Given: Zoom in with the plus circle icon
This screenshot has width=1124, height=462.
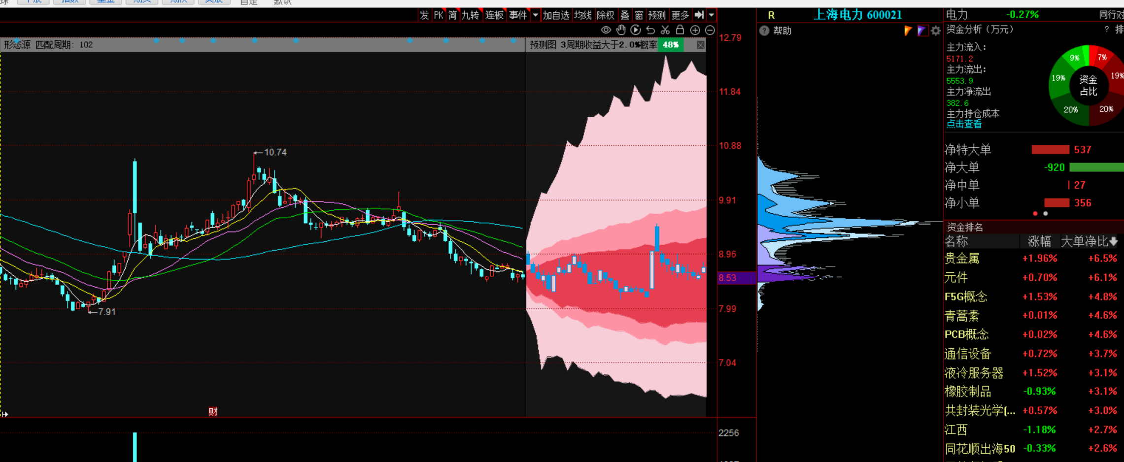Looking at the screenshot, I should 695,30.
